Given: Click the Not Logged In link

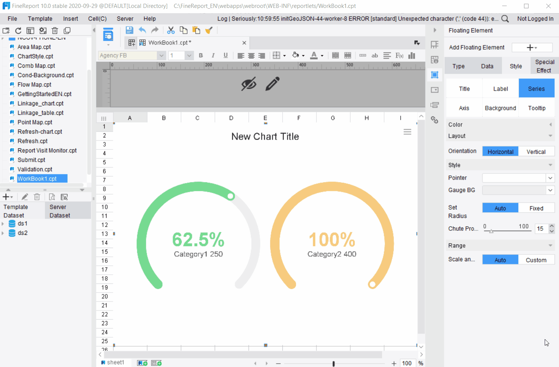Looking at the screenshot, I should [x=535, y=18].
